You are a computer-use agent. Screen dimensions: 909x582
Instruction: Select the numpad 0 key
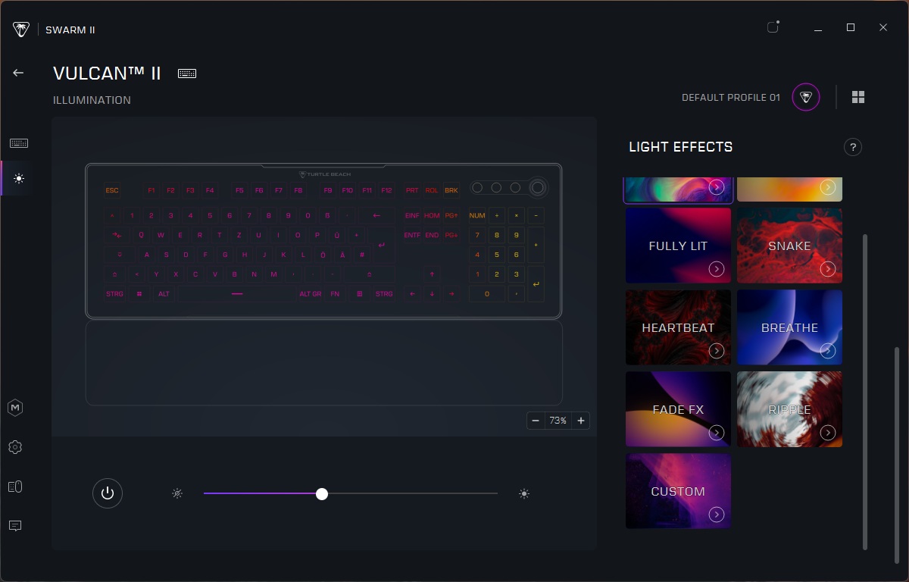coord(487,293)
